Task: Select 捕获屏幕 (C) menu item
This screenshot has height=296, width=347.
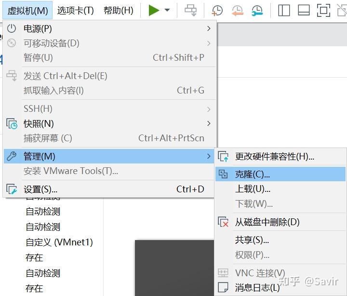Action: [x=110, y=138]
